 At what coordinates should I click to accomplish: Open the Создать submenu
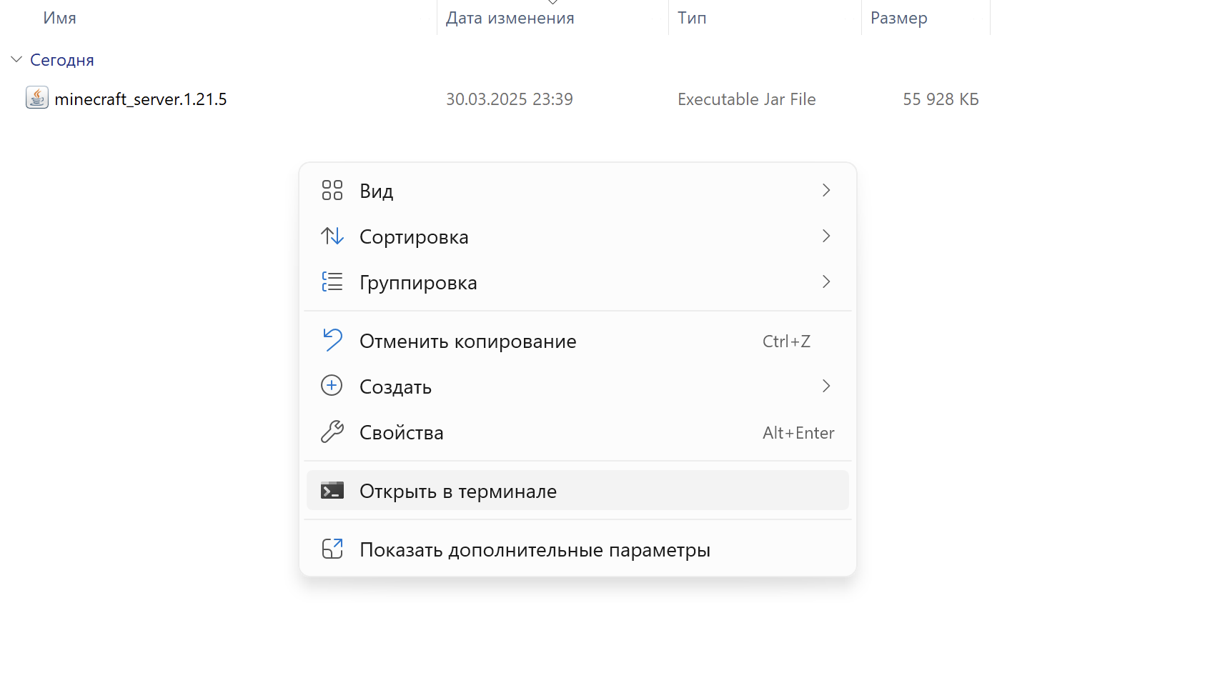[x=577, y=387]
